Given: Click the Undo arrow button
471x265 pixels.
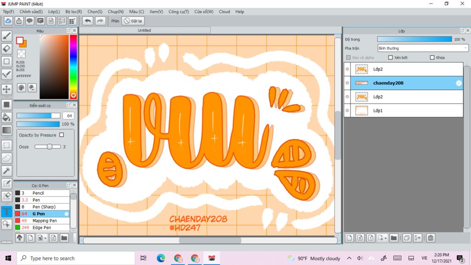Looking at the screenshot, I should point(88,21).
